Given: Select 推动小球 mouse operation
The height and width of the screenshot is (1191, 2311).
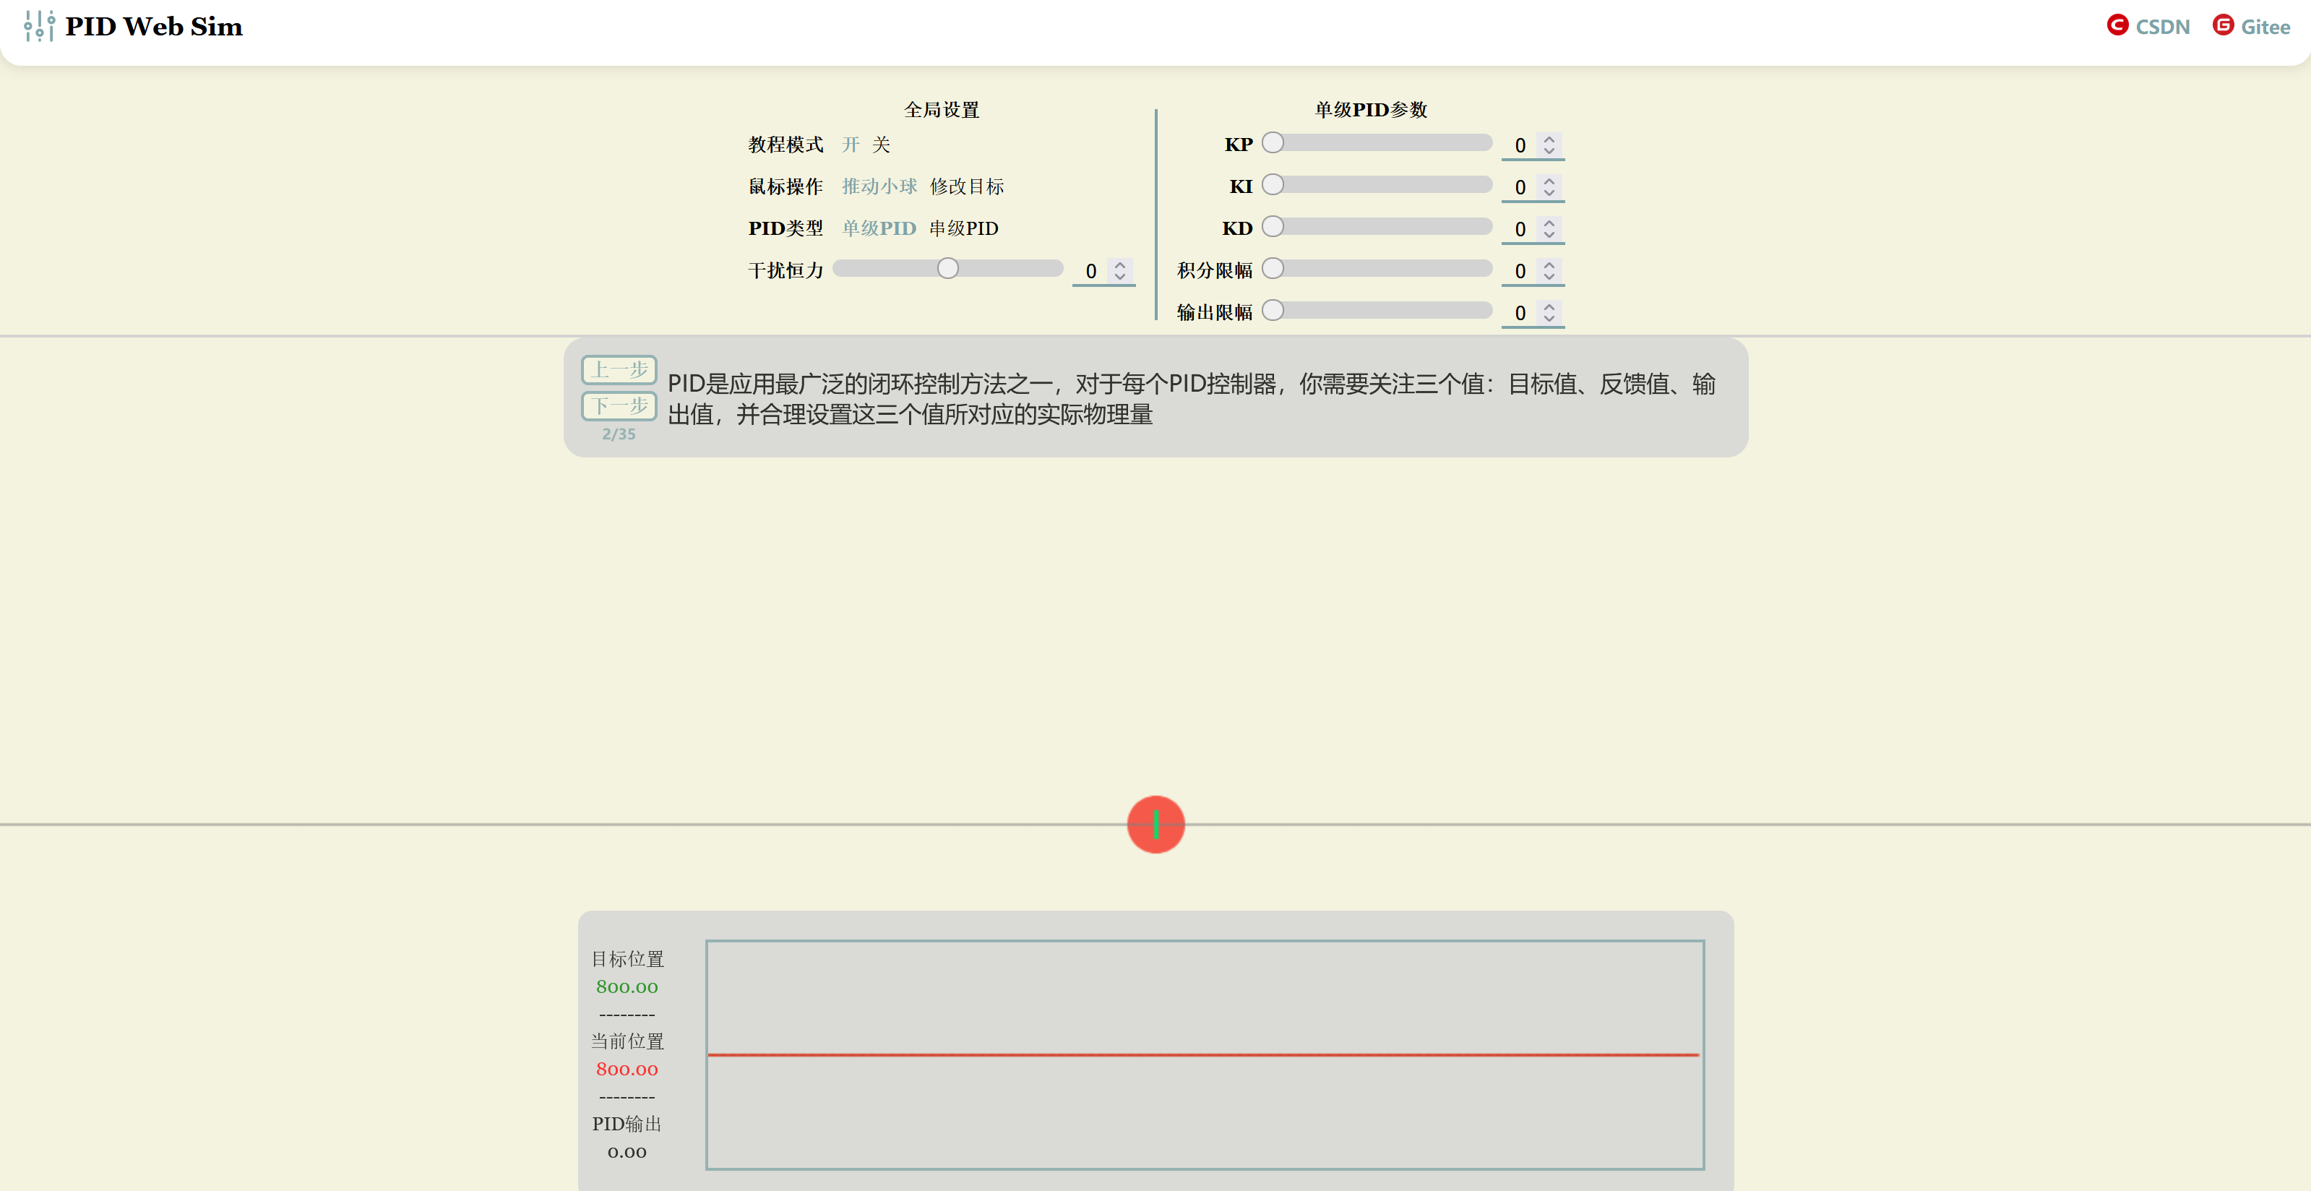Looking at the screenshot, I should tap(879, 186).
